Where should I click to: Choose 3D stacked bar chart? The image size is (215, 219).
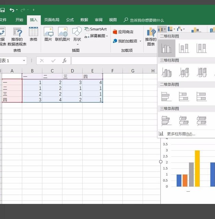pyautogui.click(x=184, y=121)
